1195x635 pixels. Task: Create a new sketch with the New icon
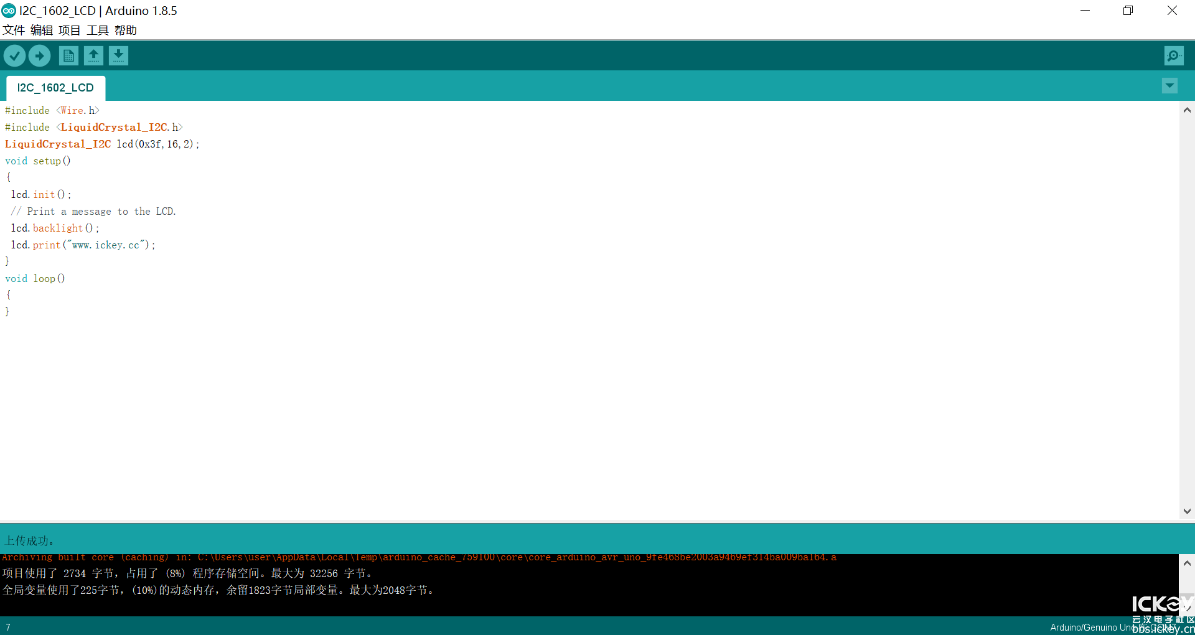[x=68, y=56]
